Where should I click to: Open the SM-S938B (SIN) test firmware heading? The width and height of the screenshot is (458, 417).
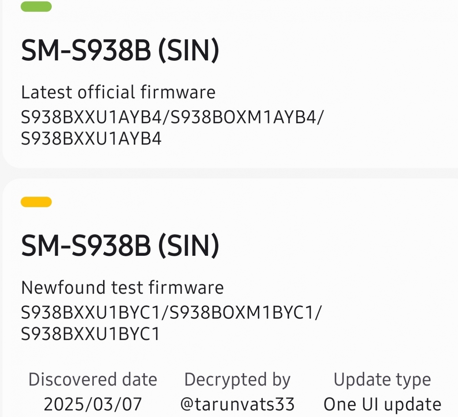click(120, 246)
